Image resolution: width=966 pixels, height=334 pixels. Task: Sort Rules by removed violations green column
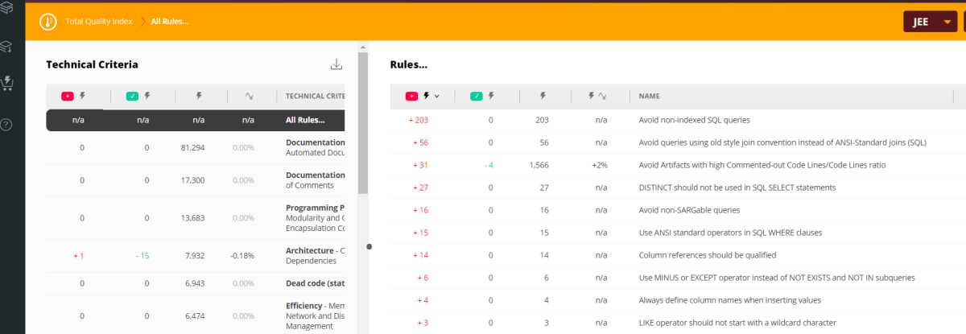482,96
